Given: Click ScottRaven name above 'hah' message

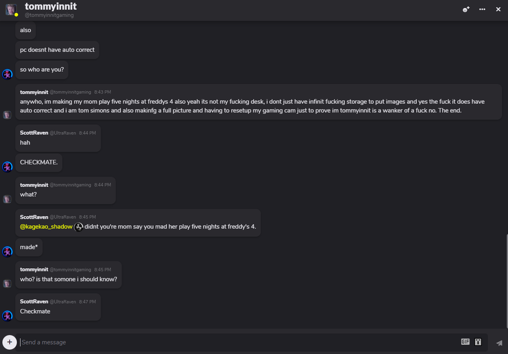Looking at the screenshot, I should pos(33,133).
